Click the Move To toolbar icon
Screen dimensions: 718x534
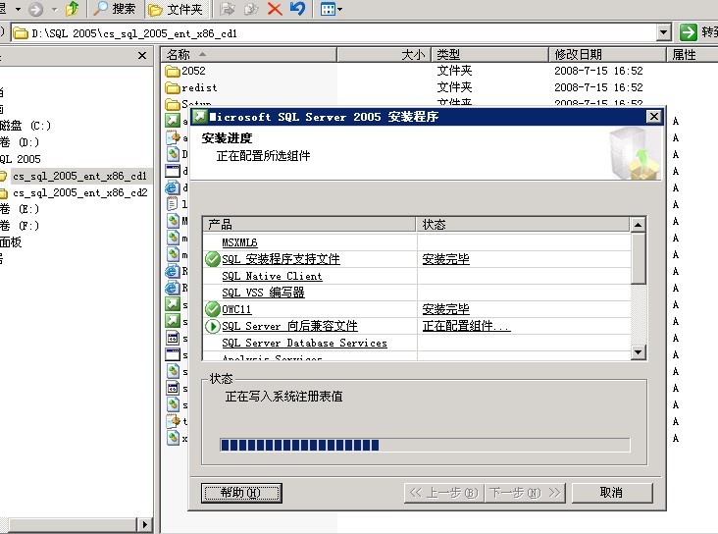(x=228, y=9)
